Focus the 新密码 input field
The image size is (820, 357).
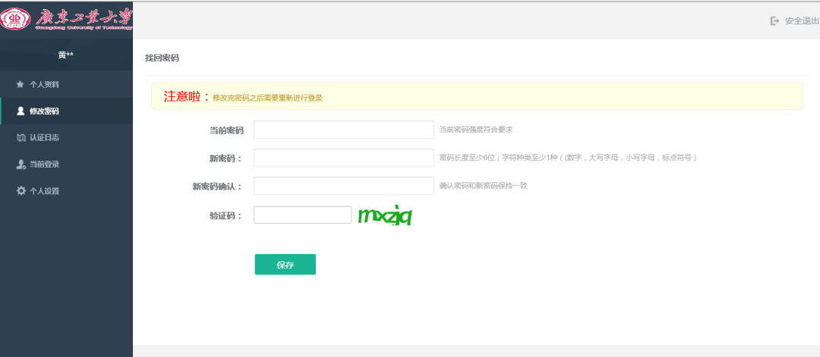344,158
